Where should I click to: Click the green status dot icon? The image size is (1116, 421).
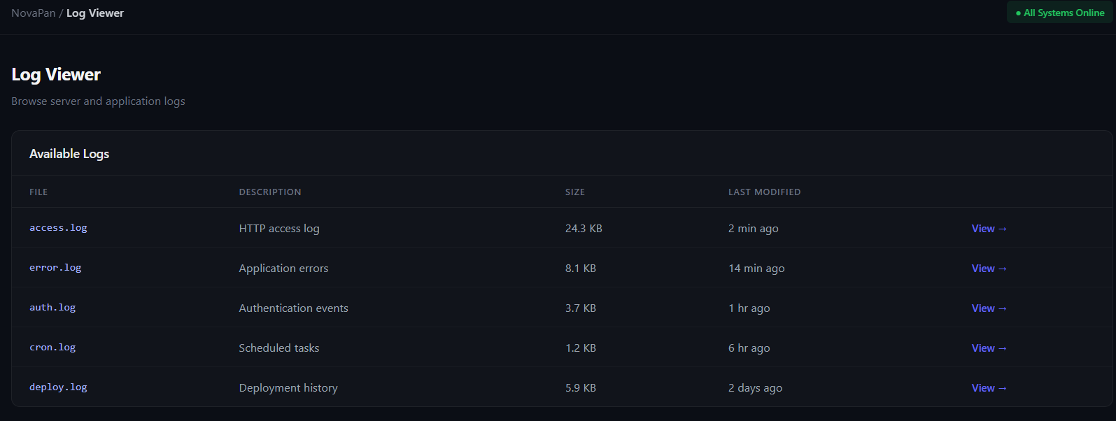click(x=1018, y=13)
